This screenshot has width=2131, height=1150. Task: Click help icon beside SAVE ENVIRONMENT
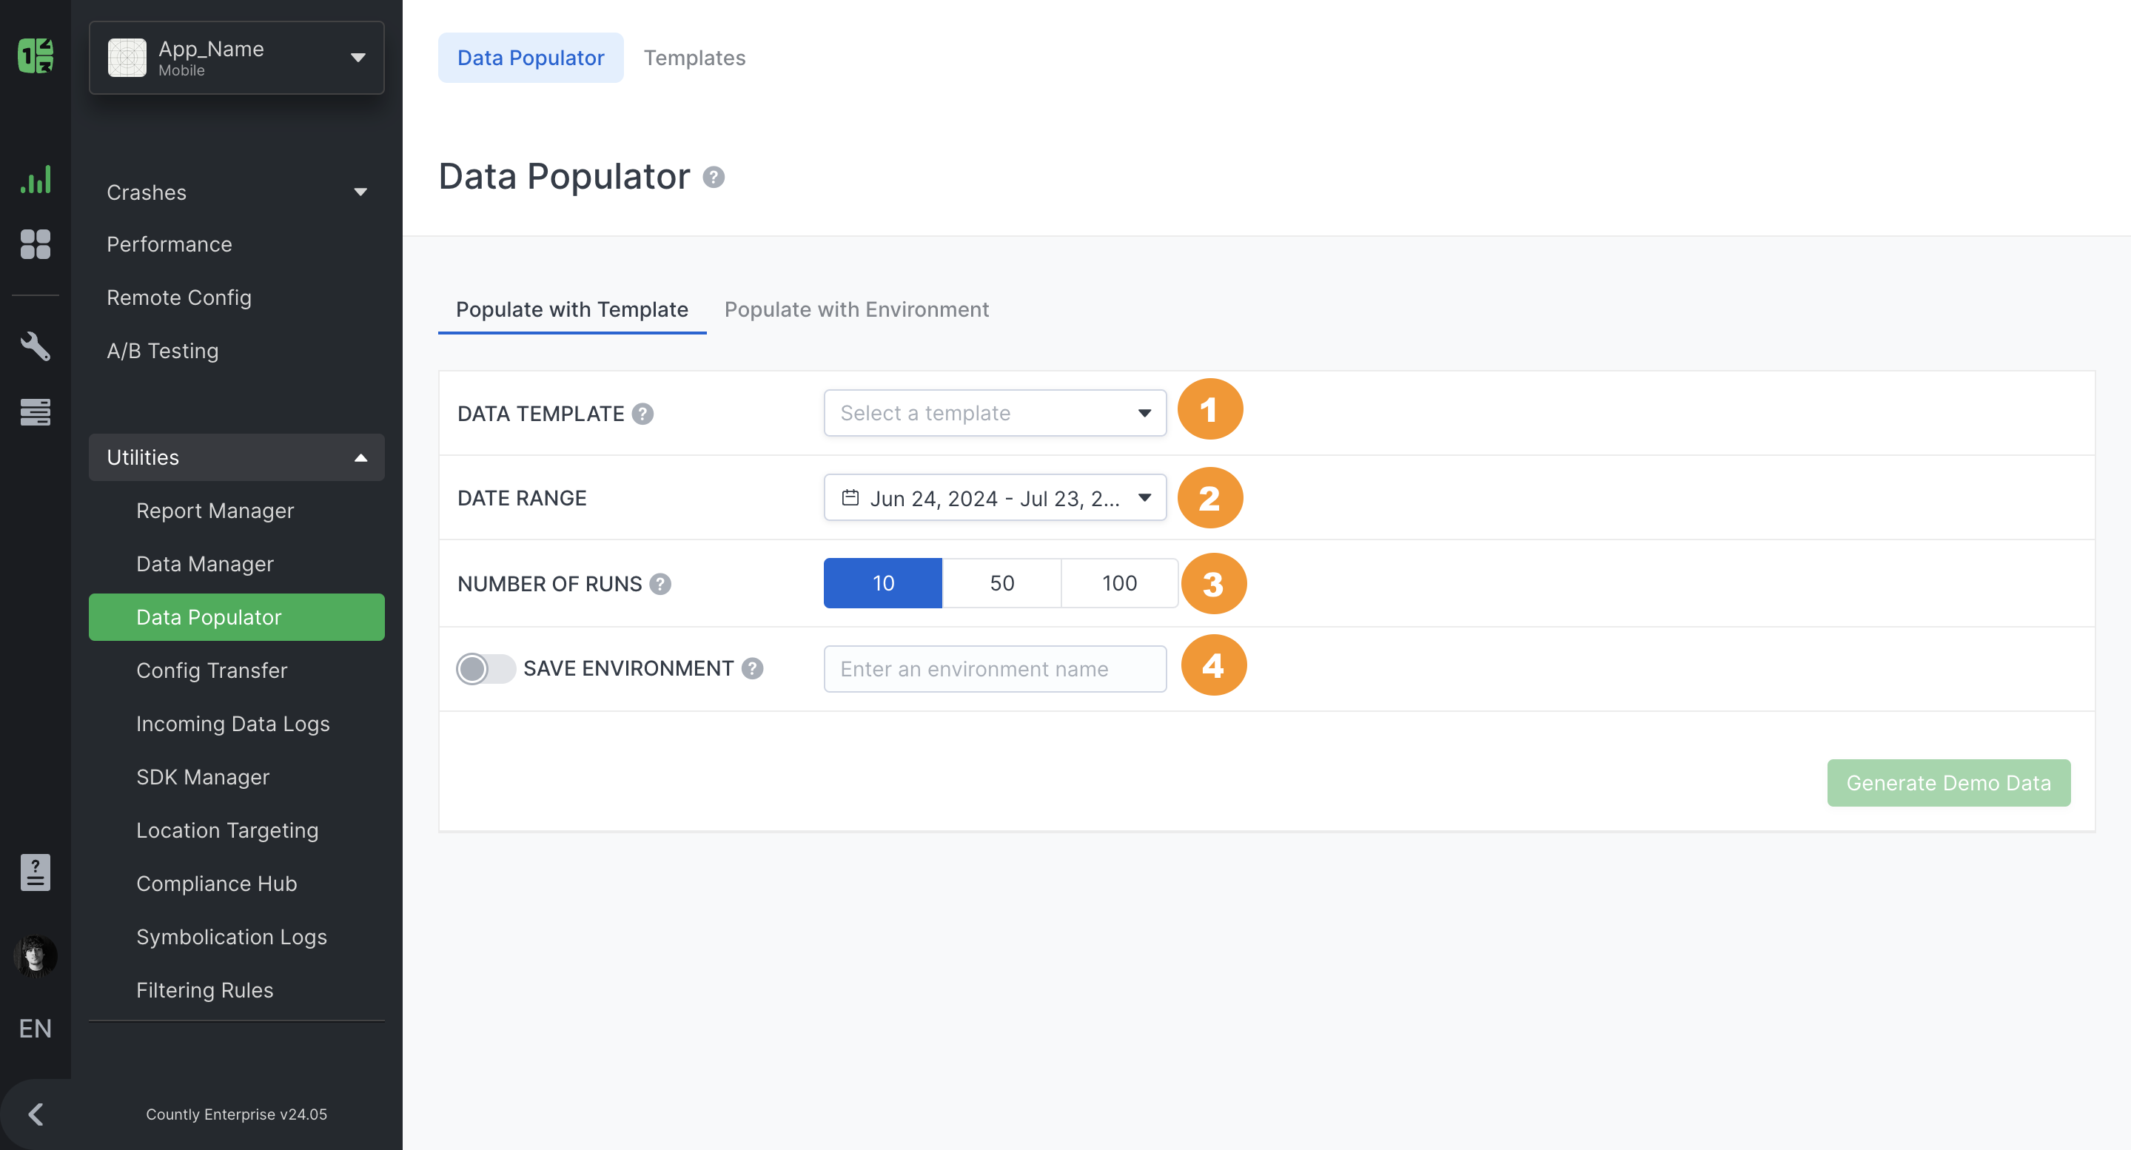pos(752,668)
